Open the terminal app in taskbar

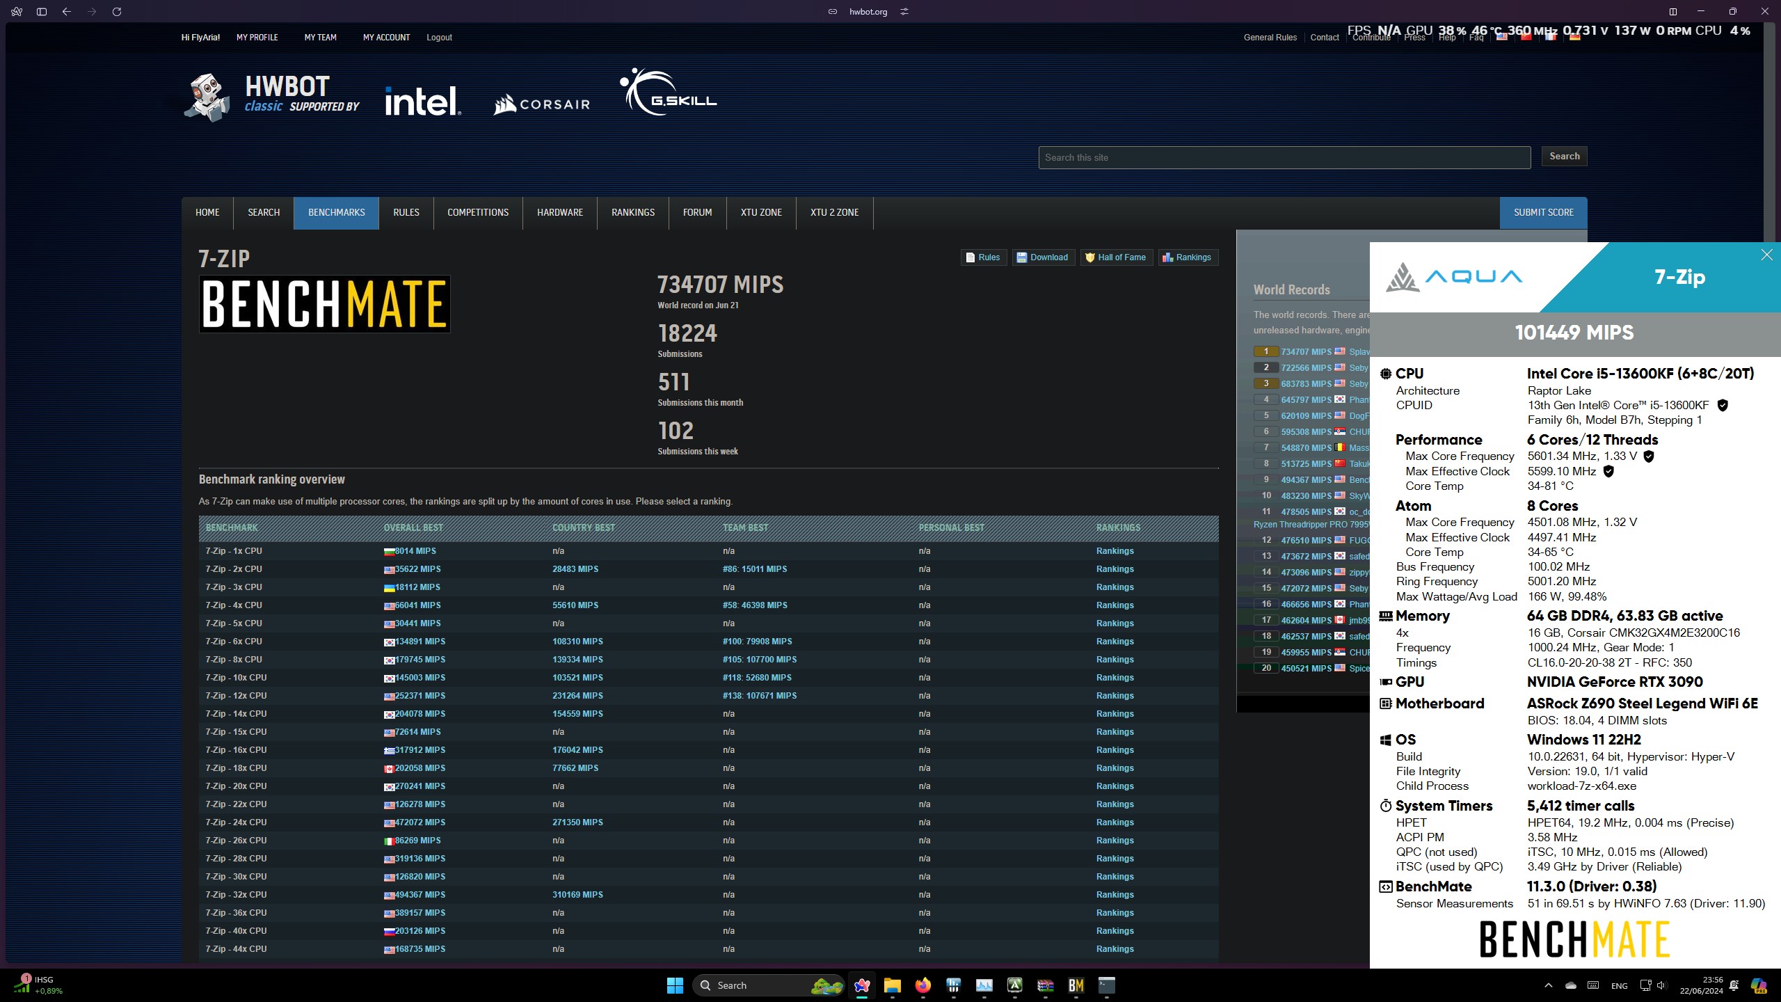pyautogui.click(x=1107, y=985)
